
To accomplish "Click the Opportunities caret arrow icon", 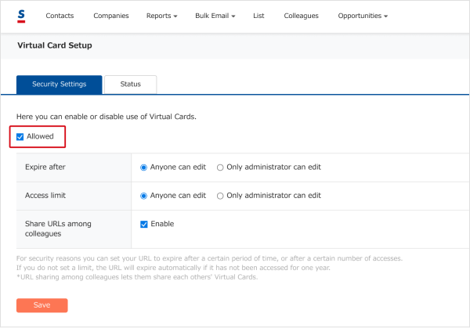I will pos(385,16).
